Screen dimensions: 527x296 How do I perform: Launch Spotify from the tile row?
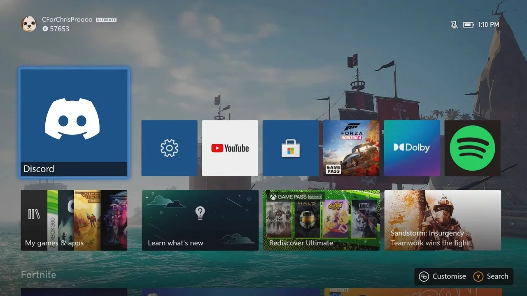(472, 148)
